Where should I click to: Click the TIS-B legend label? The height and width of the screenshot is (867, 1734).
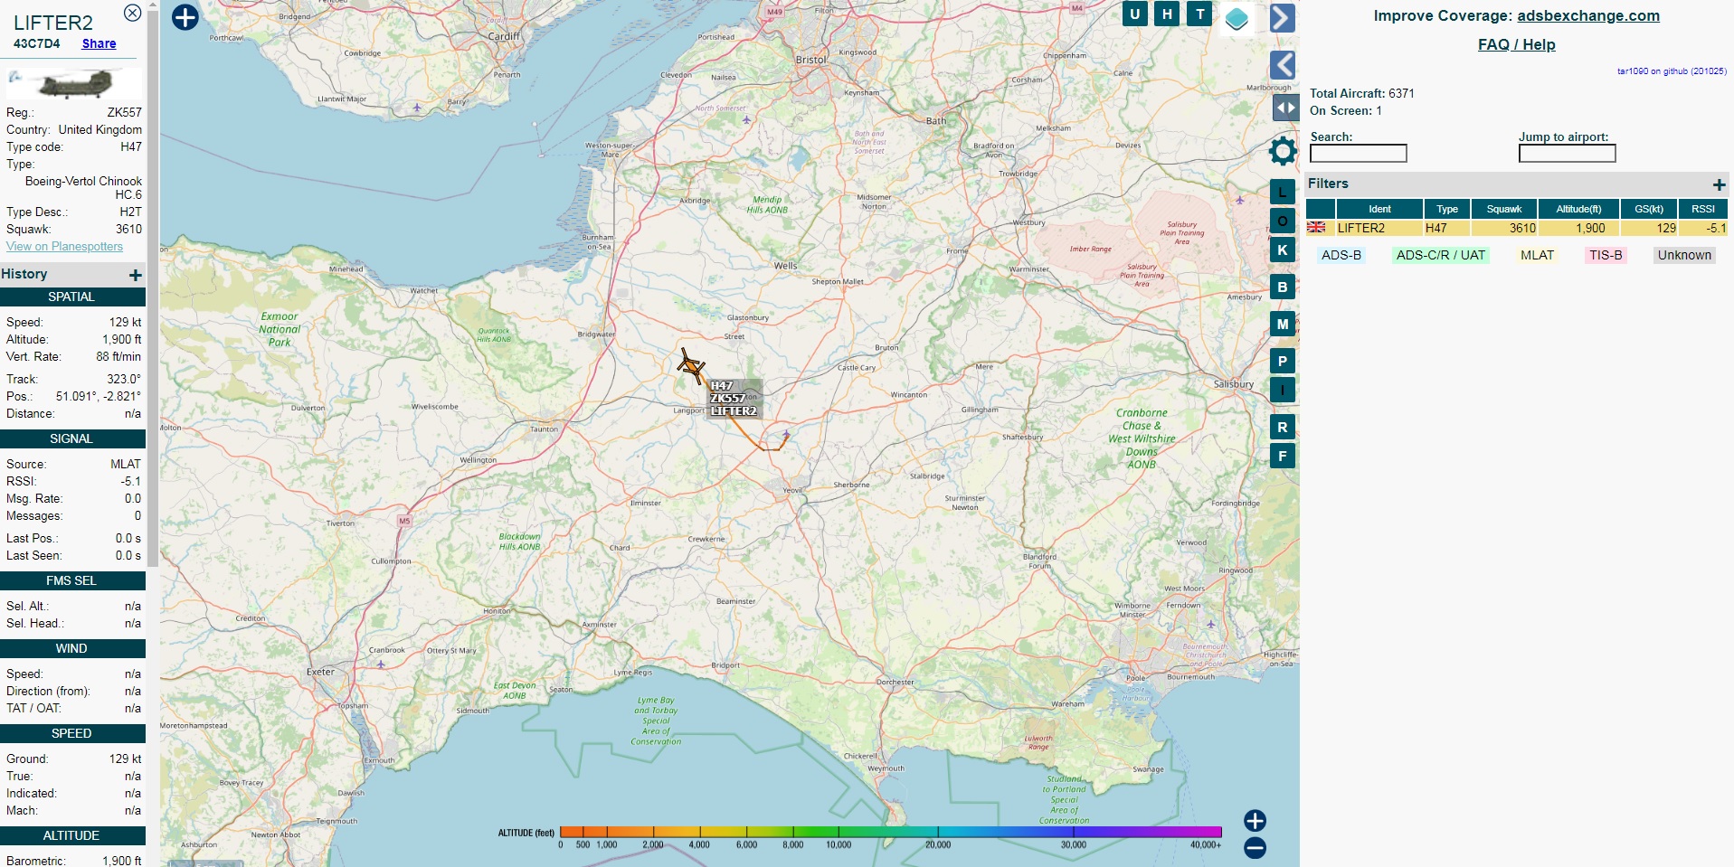click(x=1606, y=255)
